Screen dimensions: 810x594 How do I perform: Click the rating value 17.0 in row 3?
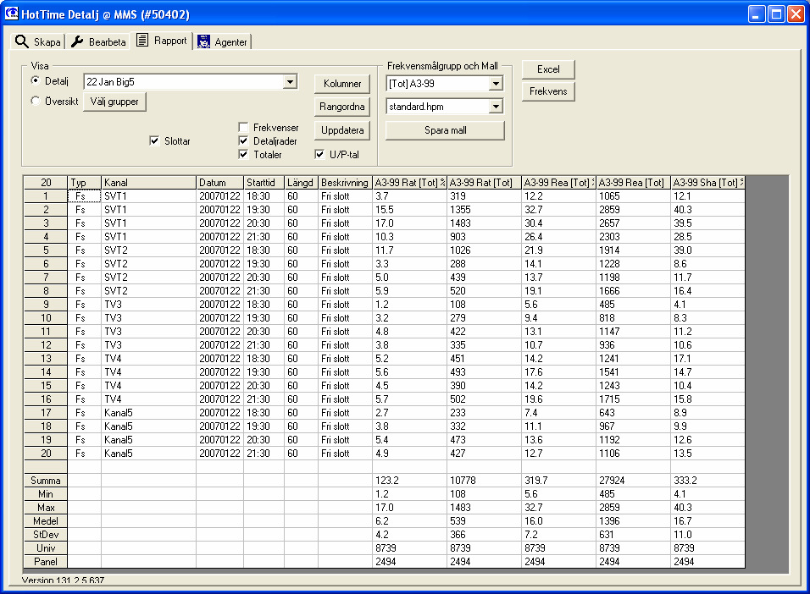(409, 223)
